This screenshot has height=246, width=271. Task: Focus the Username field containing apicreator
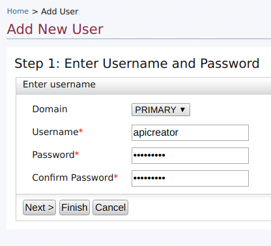190,132
